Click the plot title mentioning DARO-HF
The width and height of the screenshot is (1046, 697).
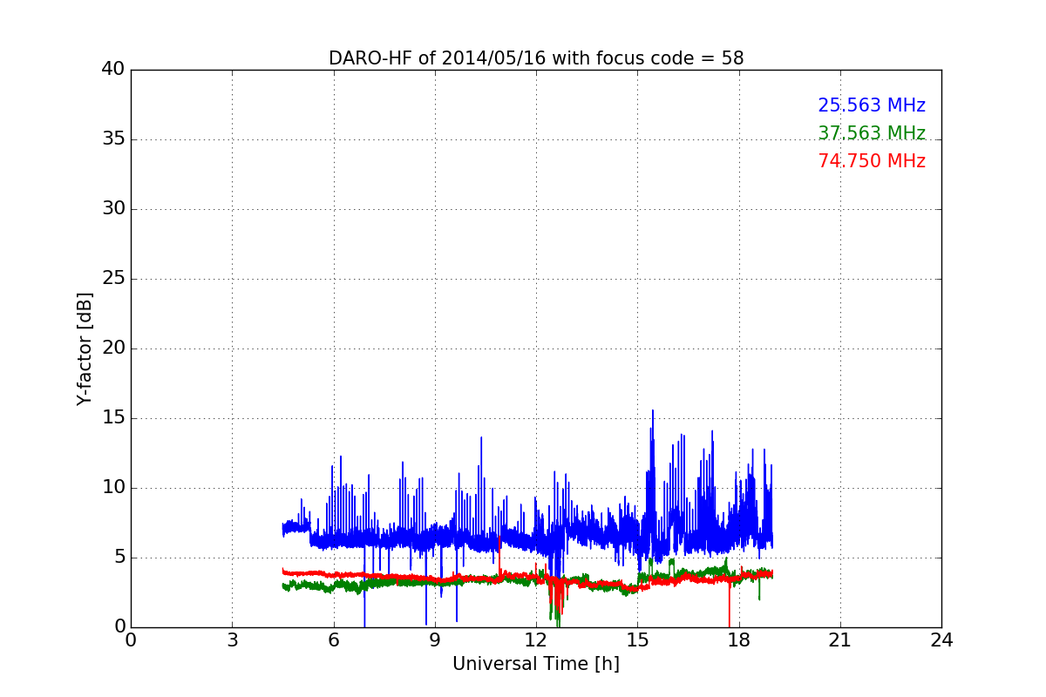(536, 58)
